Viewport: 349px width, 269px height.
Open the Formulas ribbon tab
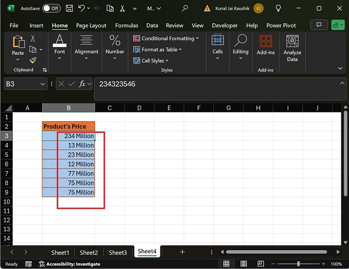(x=126, y=25)
